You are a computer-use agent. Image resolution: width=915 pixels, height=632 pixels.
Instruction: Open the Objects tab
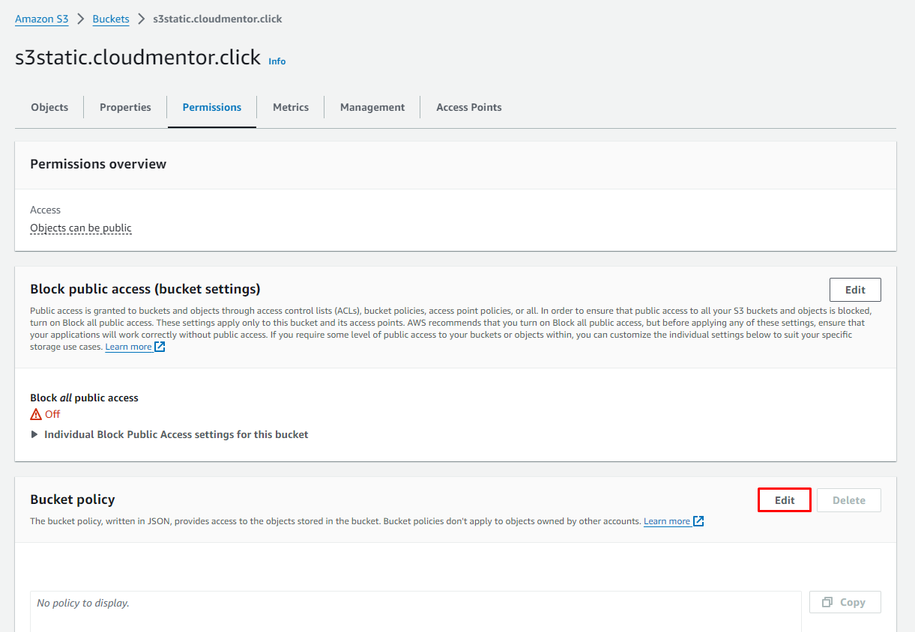[49, 107]
